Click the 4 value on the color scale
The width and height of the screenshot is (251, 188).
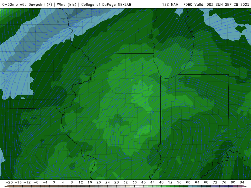63,182
